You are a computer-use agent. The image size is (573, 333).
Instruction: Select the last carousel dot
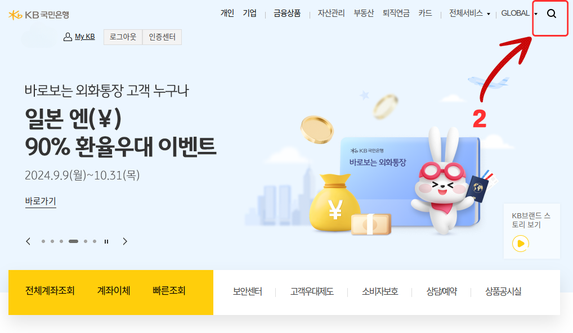click(95, 241)
